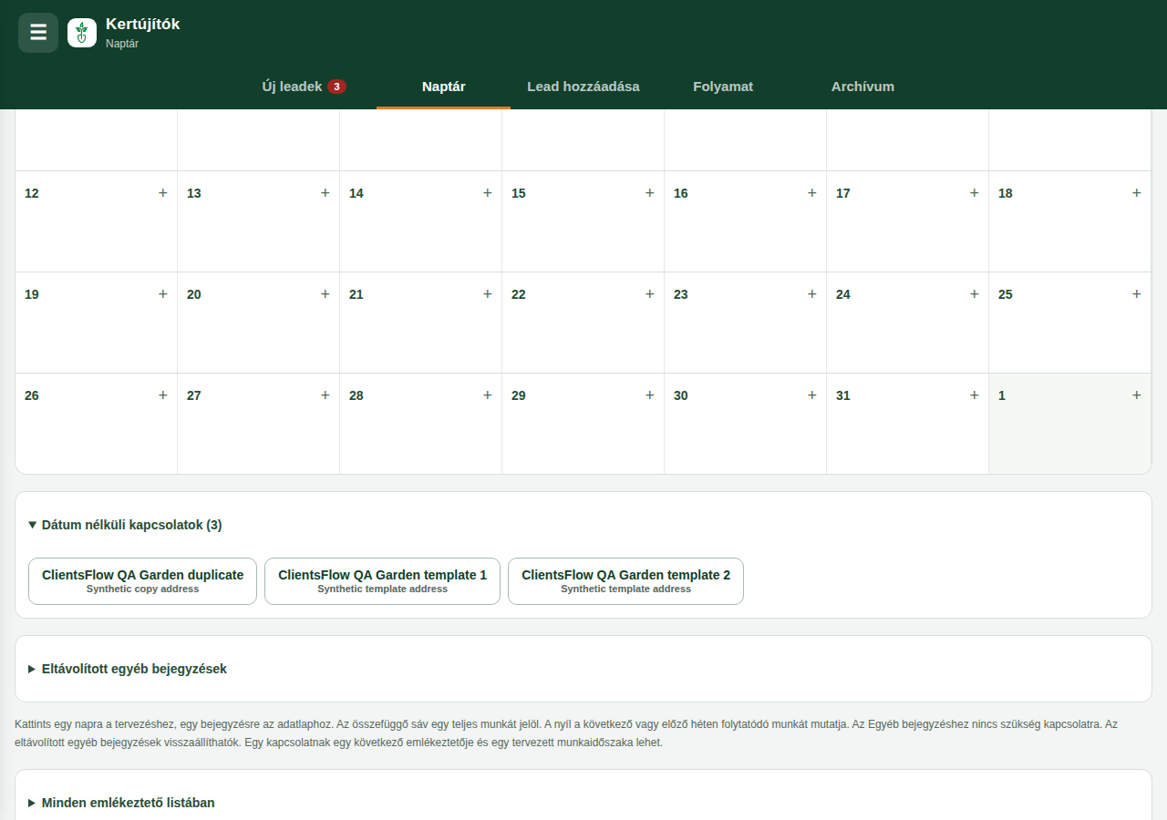Image resolution: width=1167 pixels, height=820 pixels.
Task: Click the Új leadek badge showing 3
Action: pos(337,87)
